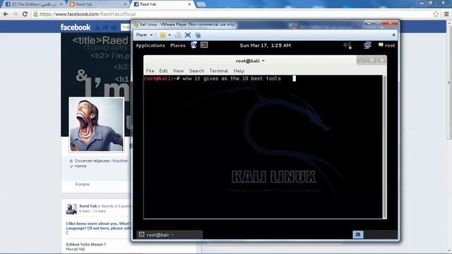Open root user menu in Kali panel
452x254 pixels.
click(x=386, y=45)
